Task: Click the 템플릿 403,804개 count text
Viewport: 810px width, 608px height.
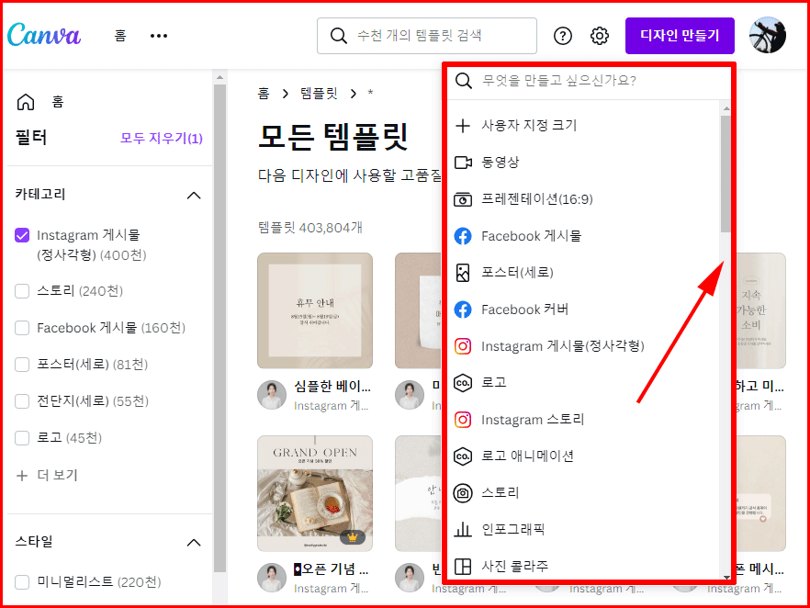Action: [x=310, y=228]
